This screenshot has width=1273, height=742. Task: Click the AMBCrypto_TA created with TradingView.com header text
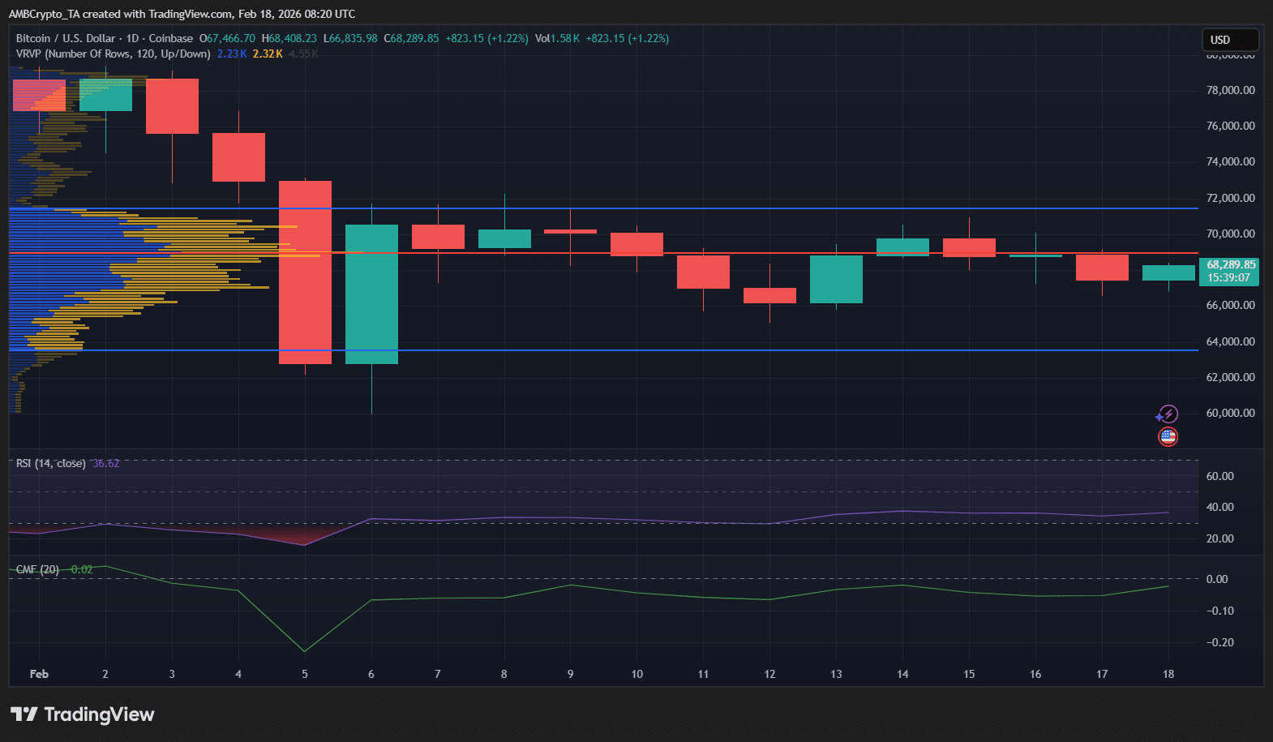tap(182, 14)
